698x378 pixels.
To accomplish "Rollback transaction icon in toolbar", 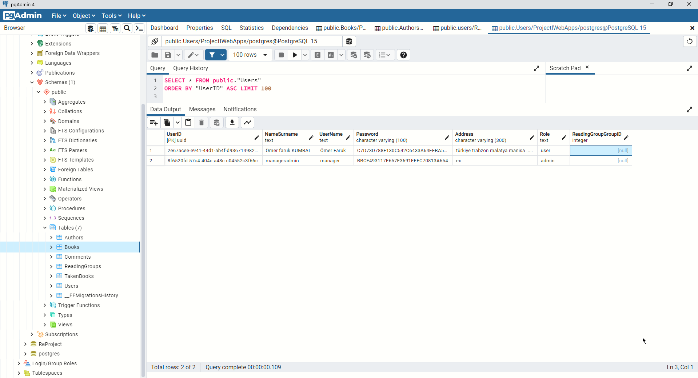I will pos(367,55).
